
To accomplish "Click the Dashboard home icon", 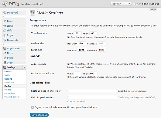I will [5, 13].
